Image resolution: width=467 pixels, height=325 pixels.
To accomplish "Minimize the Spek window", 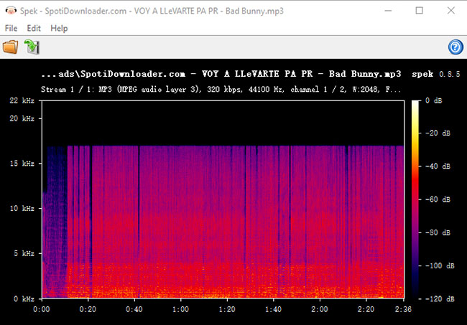I will (388, 11).
